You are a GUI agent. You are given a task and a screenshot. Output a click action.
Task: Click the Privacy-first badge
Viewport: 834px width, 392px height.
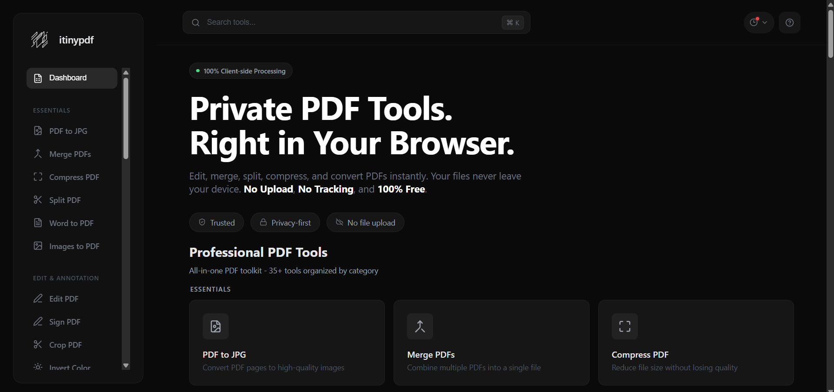coord(285,222)
